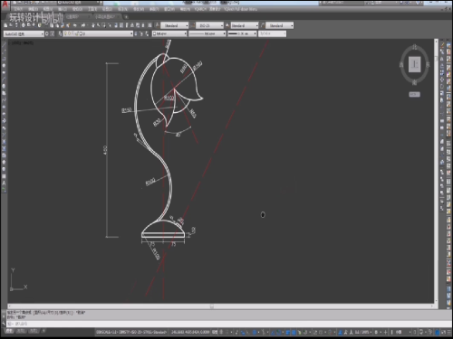Viewport: 453px width, 339px height.
Task: Expand the layer selector dropdown
Action: click(98, 33)
